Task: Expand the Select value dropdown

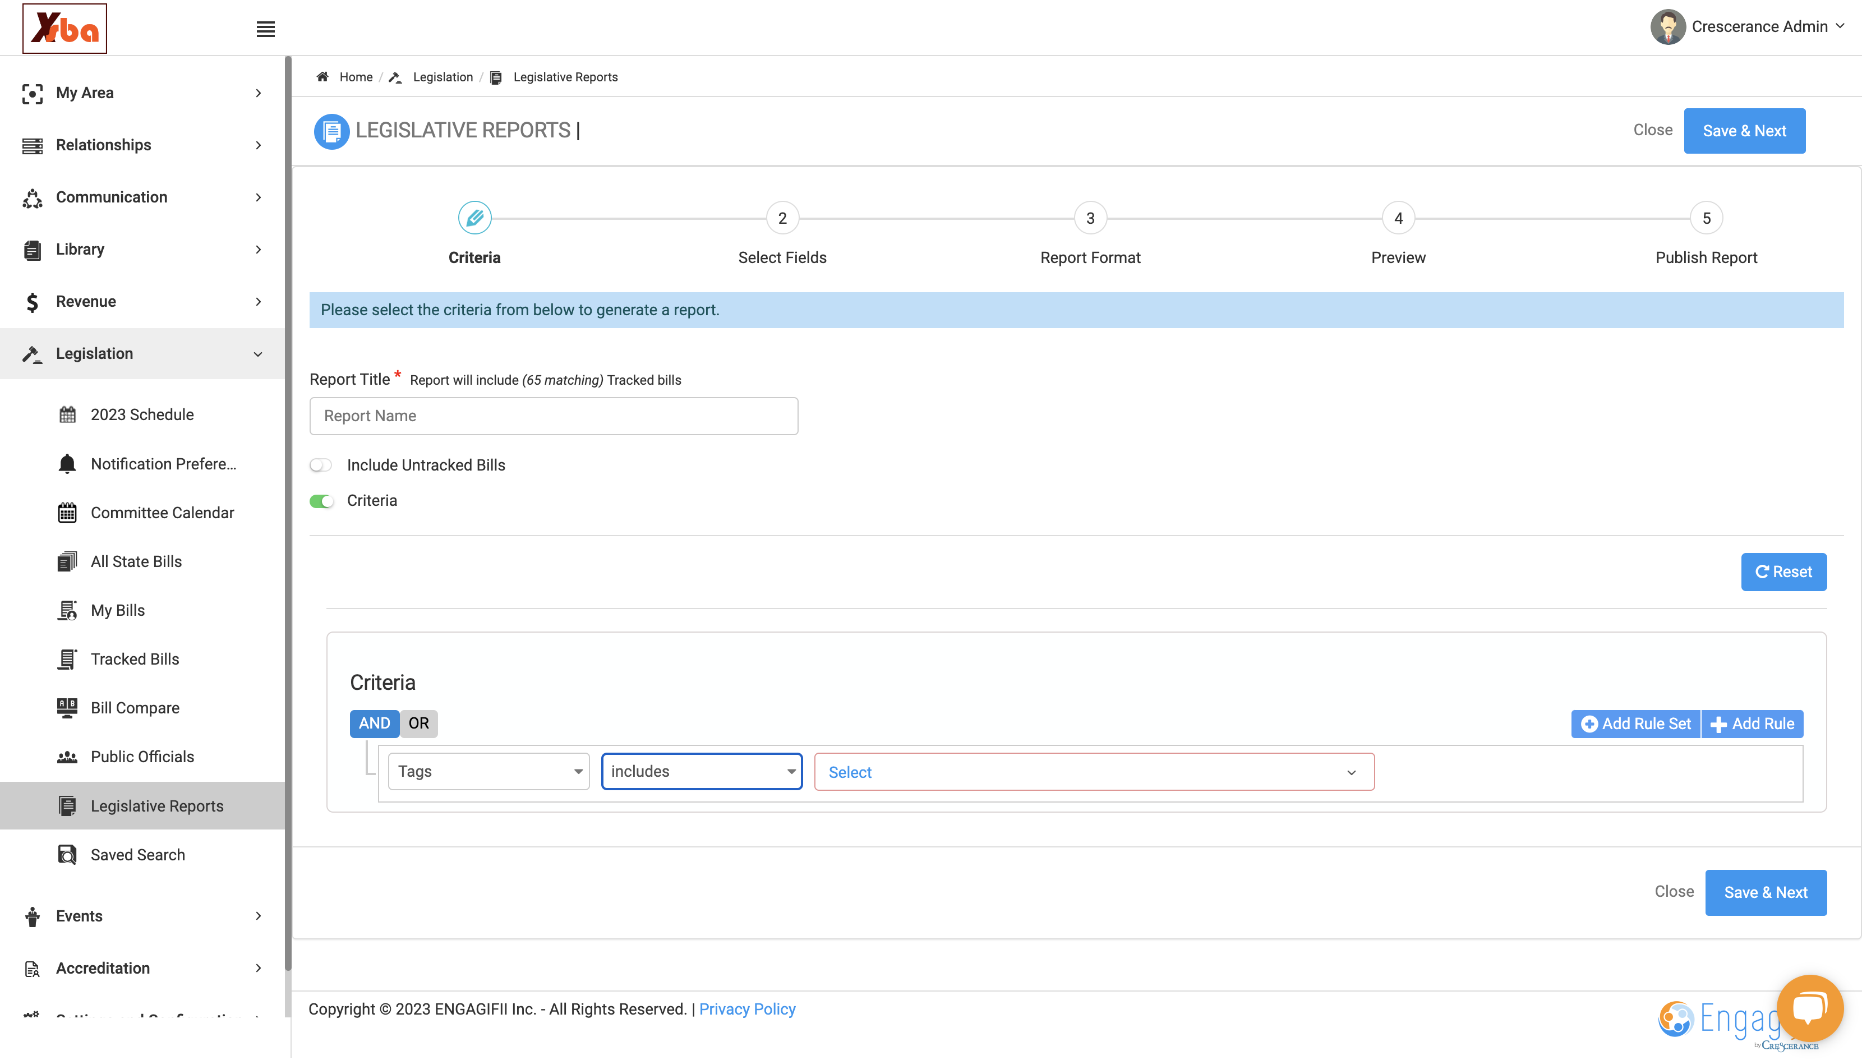Action: [1094, 772]
